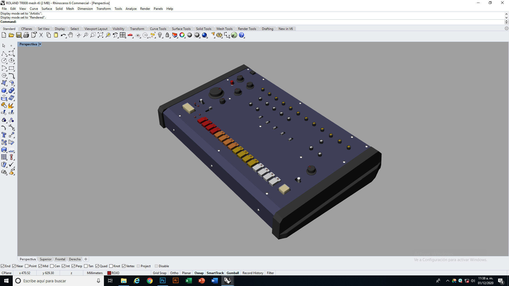Click the light bulb Hide icon

tap(160, 35)
